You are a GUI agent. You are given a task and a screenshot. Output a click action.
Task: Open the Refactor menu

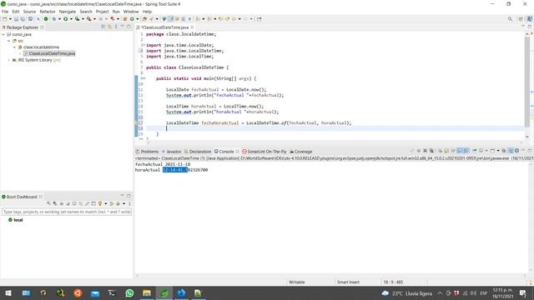[x=48, y=12]
